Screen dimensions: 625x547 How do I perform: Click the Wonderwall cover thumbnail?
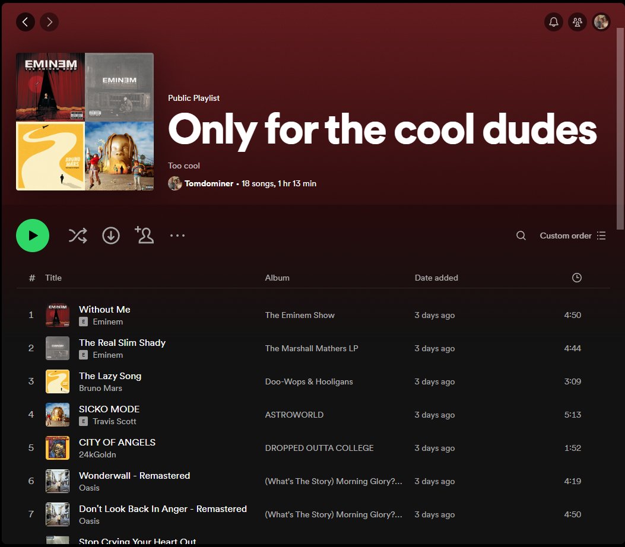point(58,481)
